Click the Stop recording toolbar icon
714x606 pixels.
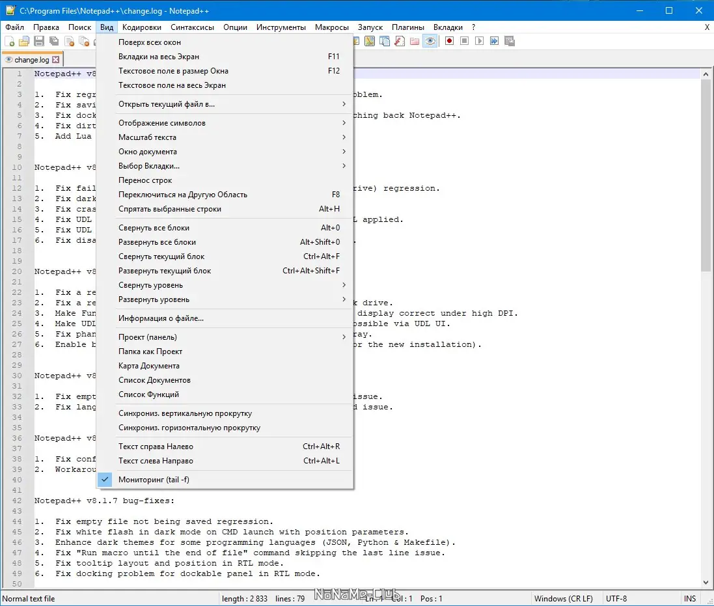(465, 41)
